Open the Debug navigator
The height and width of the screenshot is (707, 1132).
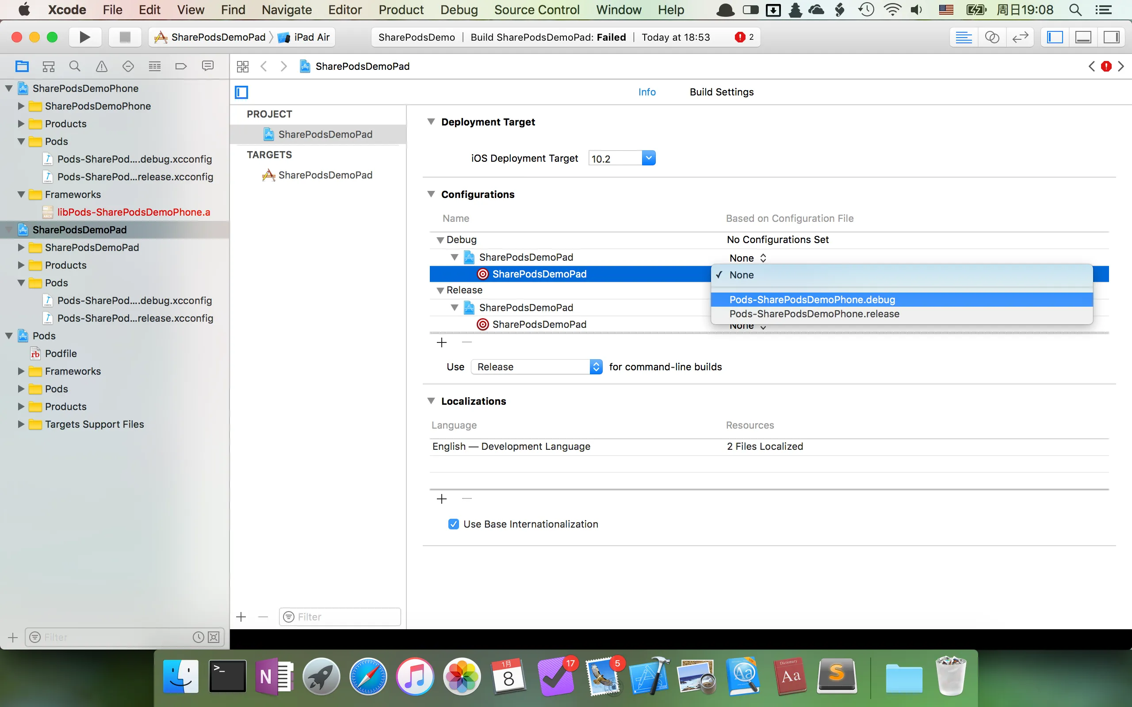point(154,66)
